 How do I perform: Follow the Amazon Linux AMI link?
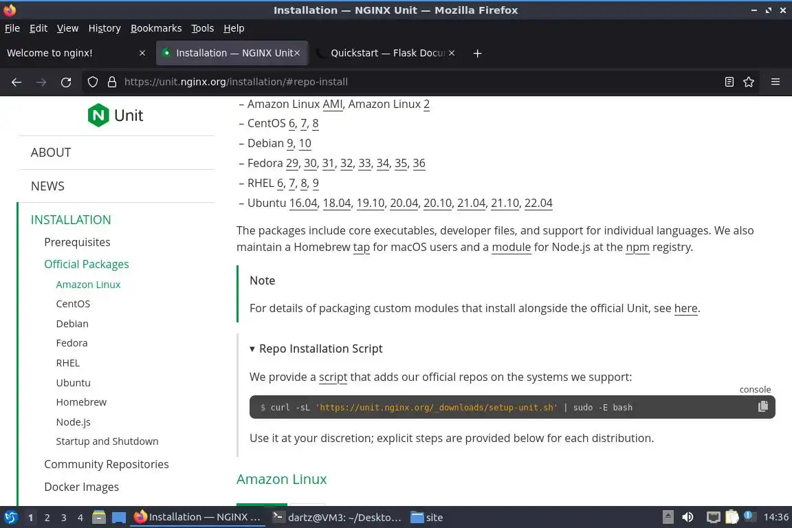(332, 104)
